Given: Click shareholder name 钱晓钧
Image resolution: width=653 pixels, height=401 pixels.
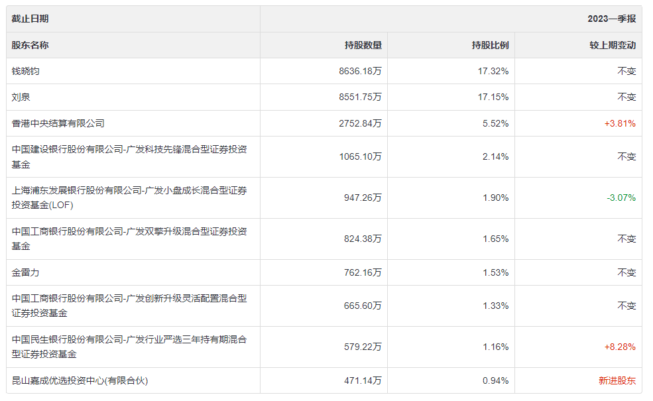Looking at the screenshot, I should pos(26,71).
